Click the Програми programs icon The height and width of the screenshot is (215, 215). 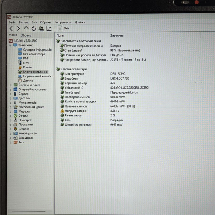[15, 125]
